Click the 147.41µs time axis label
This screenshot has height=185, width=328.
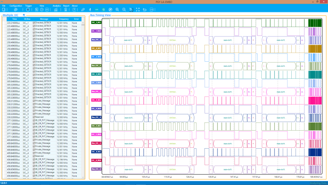tap(234, 177)
